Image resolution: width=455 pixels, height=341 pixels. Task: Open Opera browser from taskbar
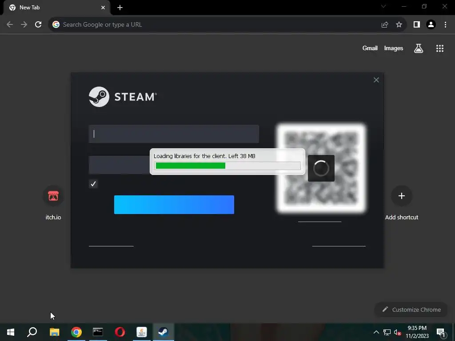[120, 332]
